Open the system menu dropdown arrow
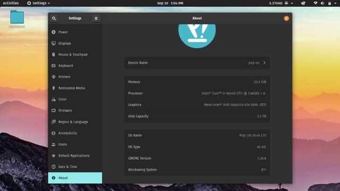 [335, 3]
